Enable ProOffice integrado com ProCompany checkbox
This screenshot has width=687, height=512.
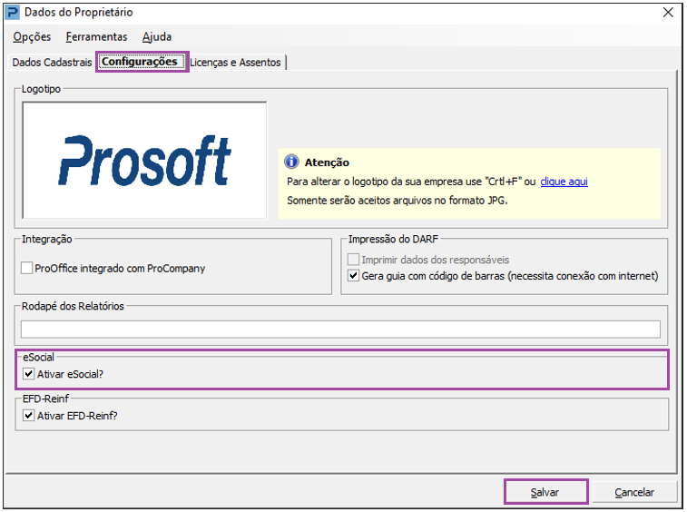[x=26, y=268]
